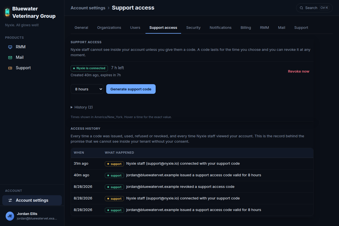Image resolution: width=339 pixels, height=226 pixels.
Task: Open the Mail settings tab
Action: coord(282,28)
